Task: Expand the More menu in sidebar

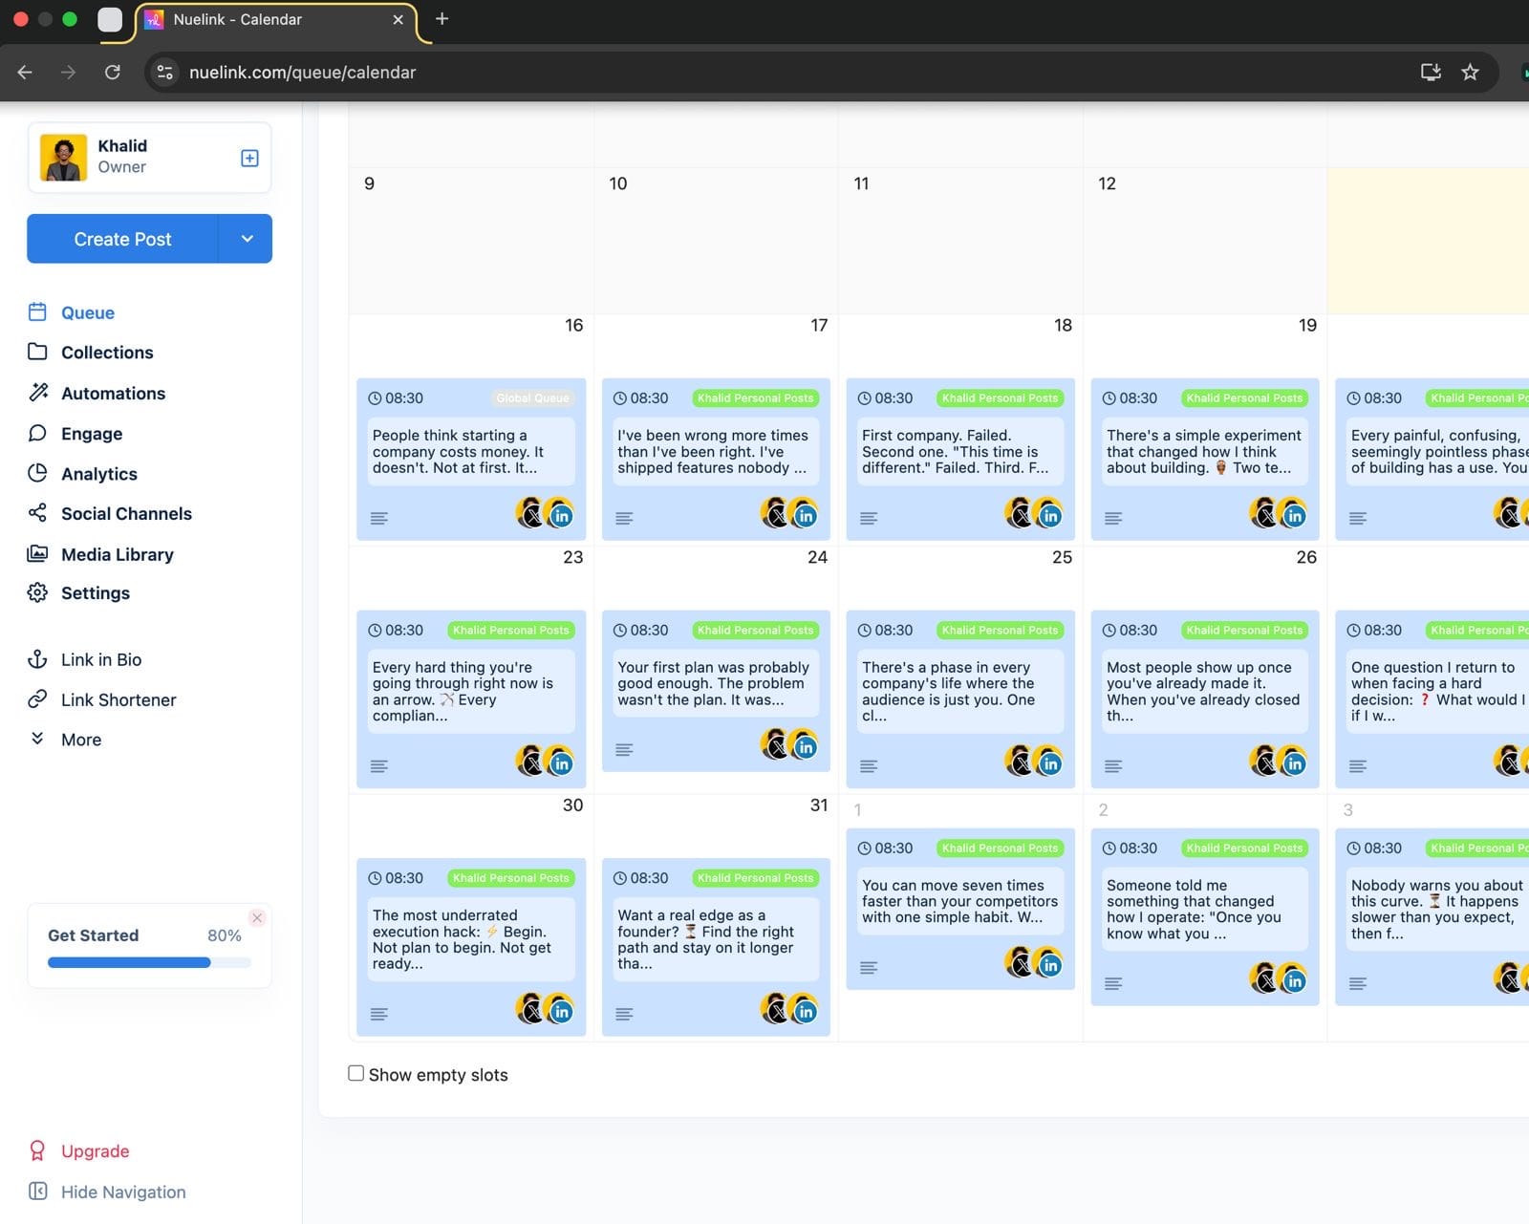Action: pos(80,740)
